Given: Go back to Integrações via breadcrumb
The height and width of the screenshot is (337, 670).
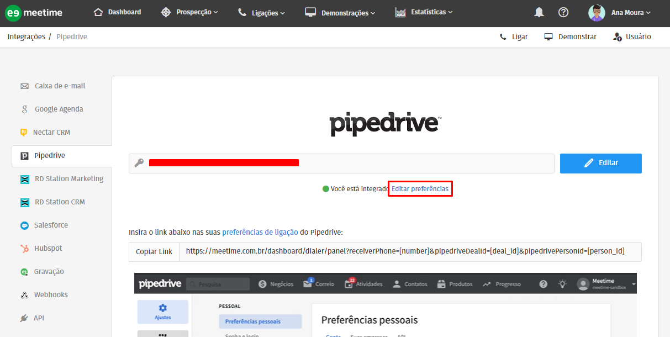Looking at the screenshot, I should (x=27, y=37).
